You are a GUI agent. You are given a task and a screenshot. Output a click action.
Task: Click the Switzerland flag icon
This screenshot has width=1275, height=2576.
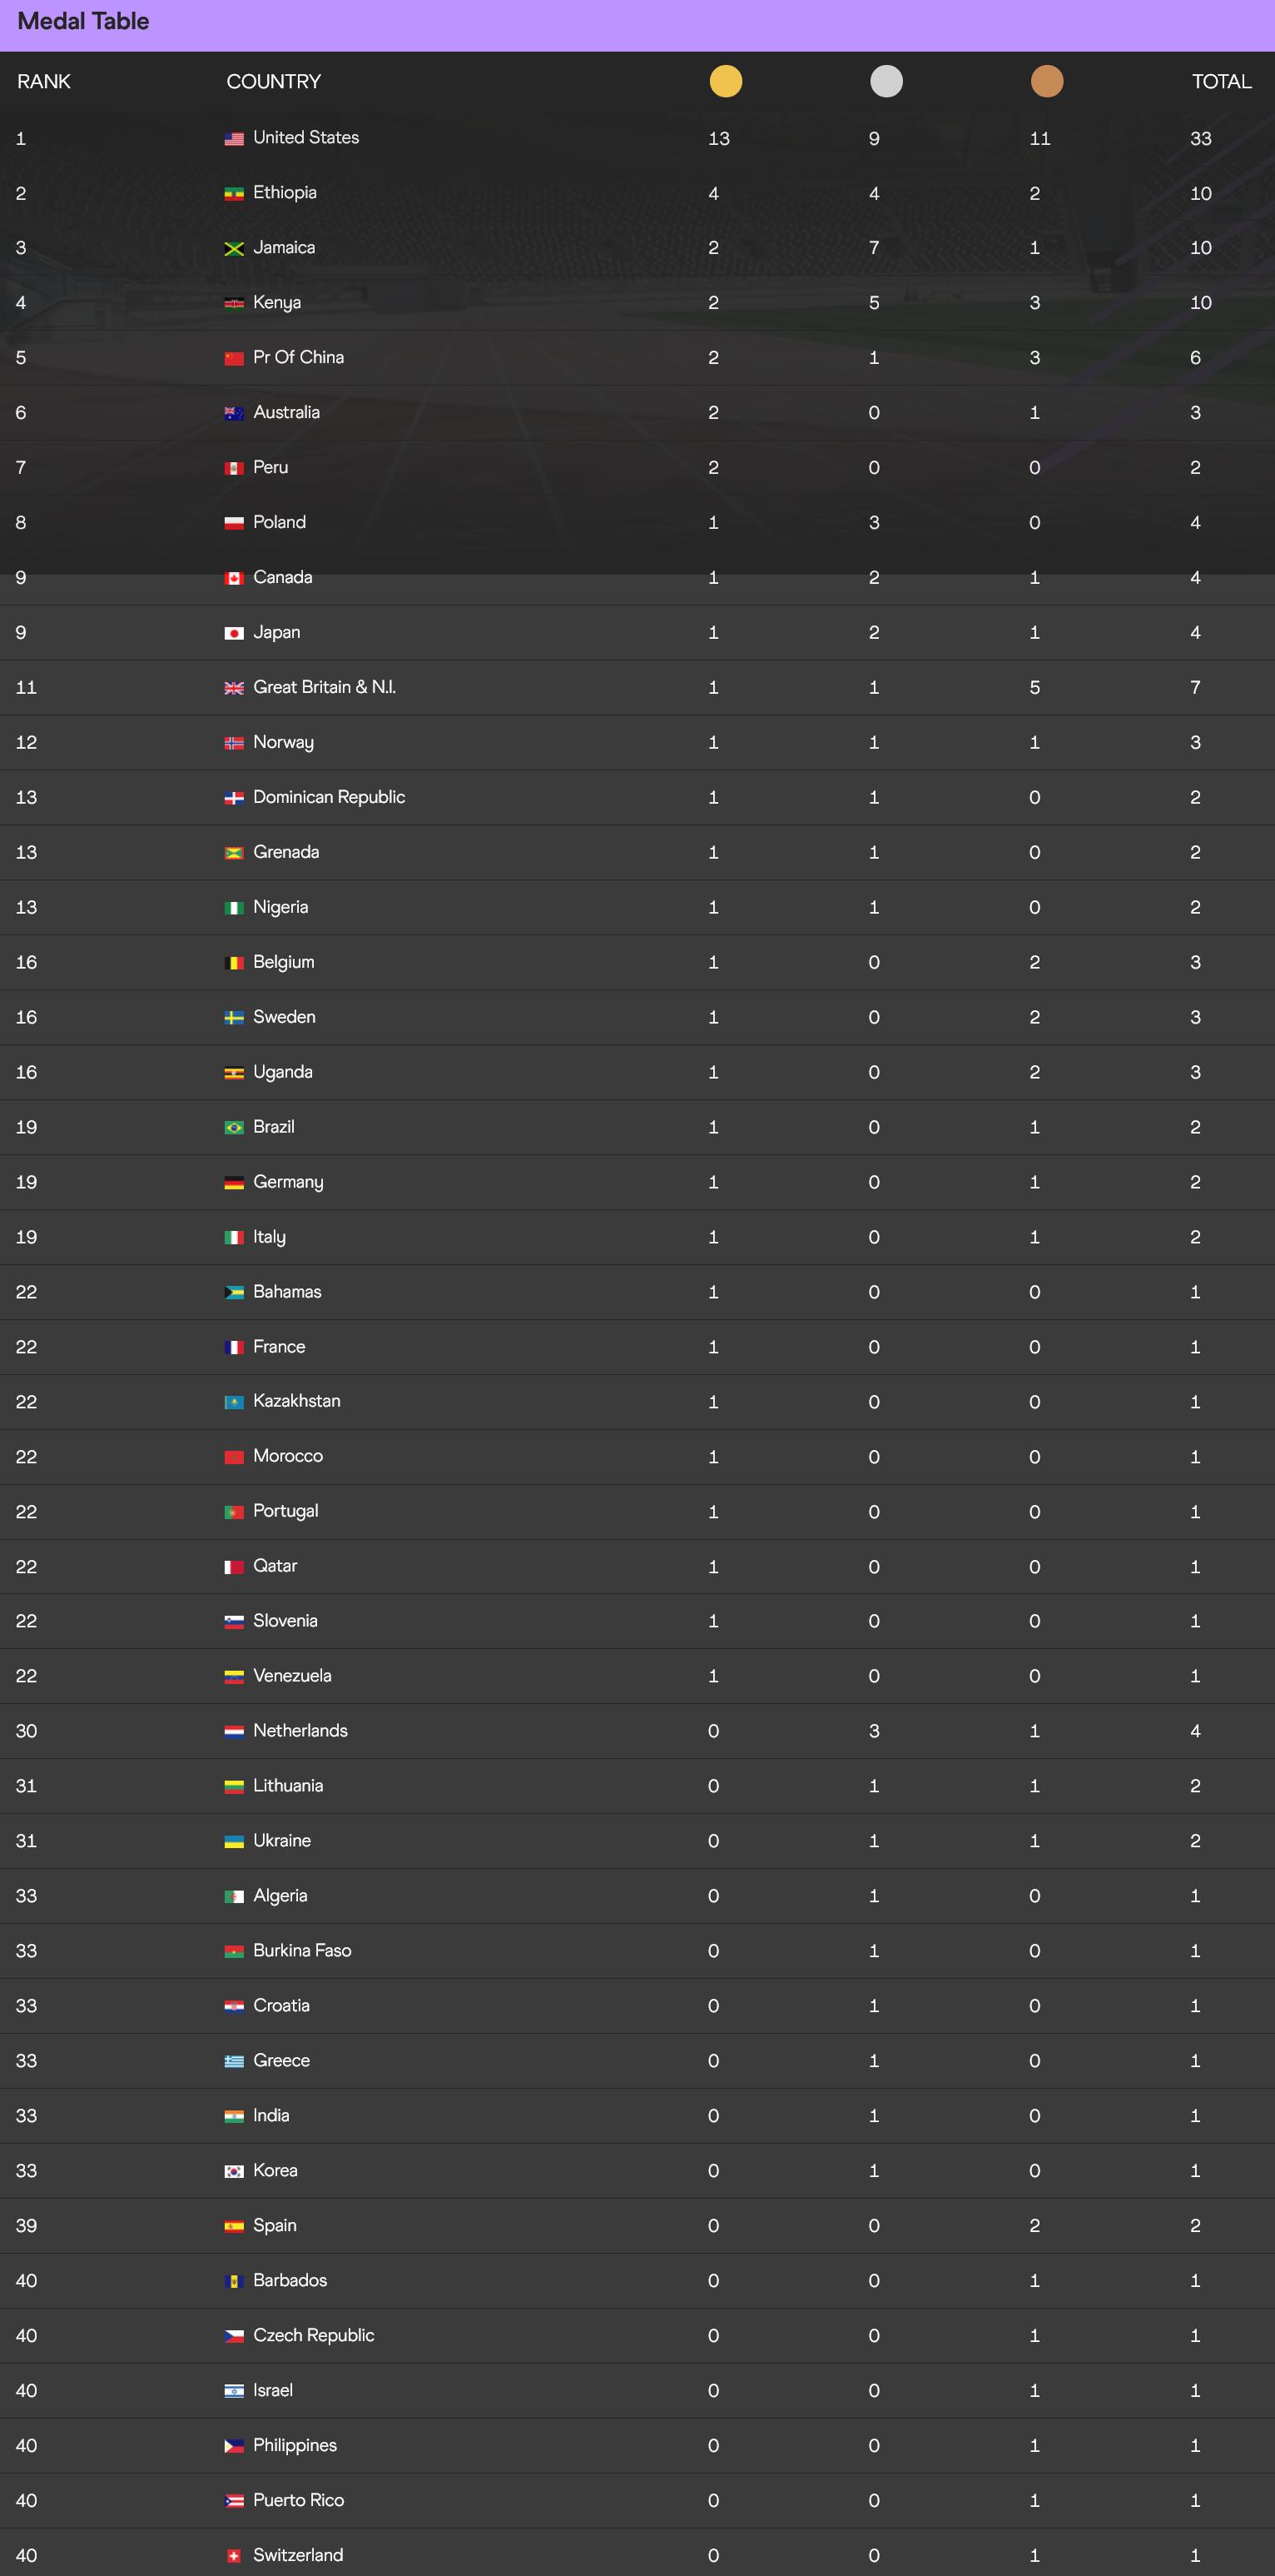pyautogui.click(x=234, y=2556)
